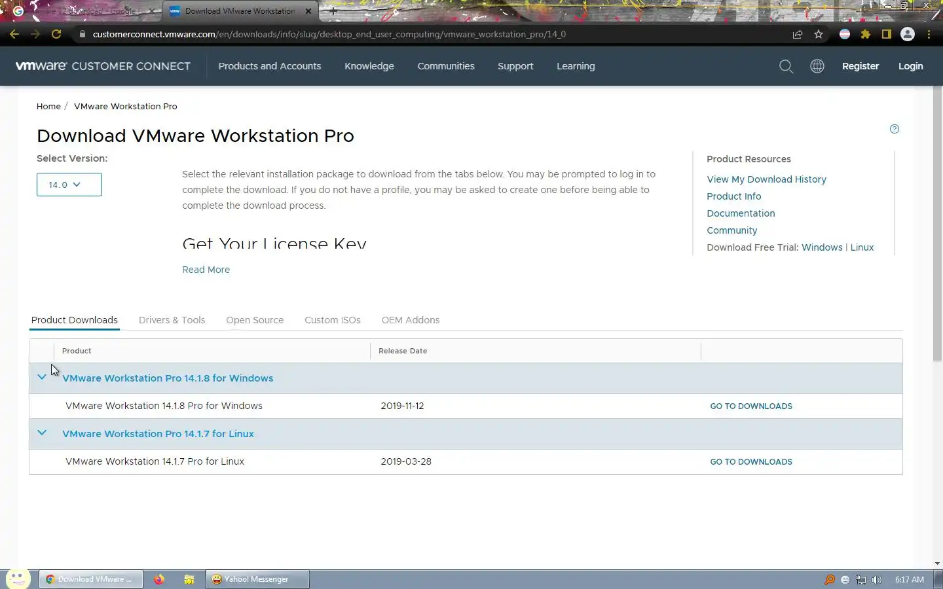This screenshot has width=943, height=589.
Task: Click the help question mark icon
Action: pos(895,129)
